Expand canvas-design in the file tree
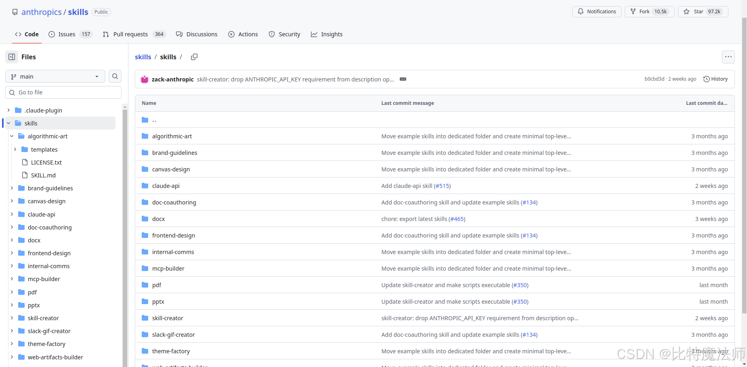This screenshot has height=367, width=747. pos(12,201)
